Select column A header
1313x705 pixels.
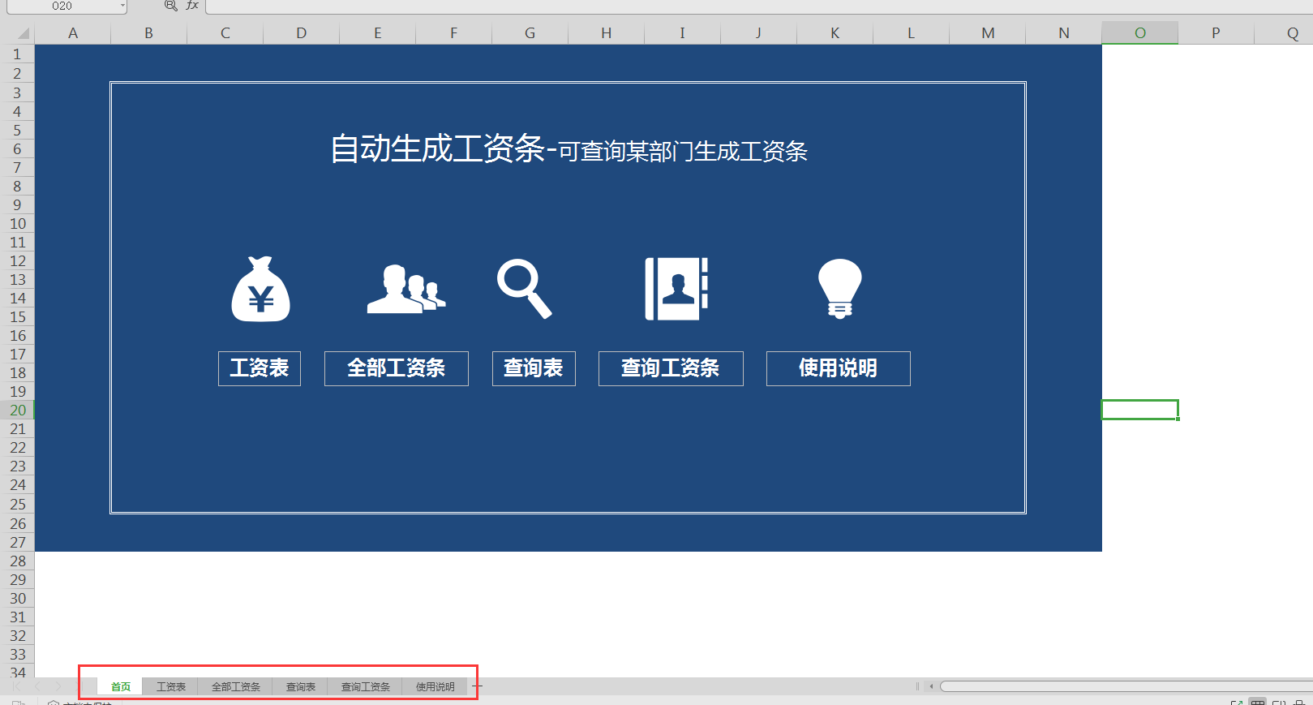(x=73, y=33)
